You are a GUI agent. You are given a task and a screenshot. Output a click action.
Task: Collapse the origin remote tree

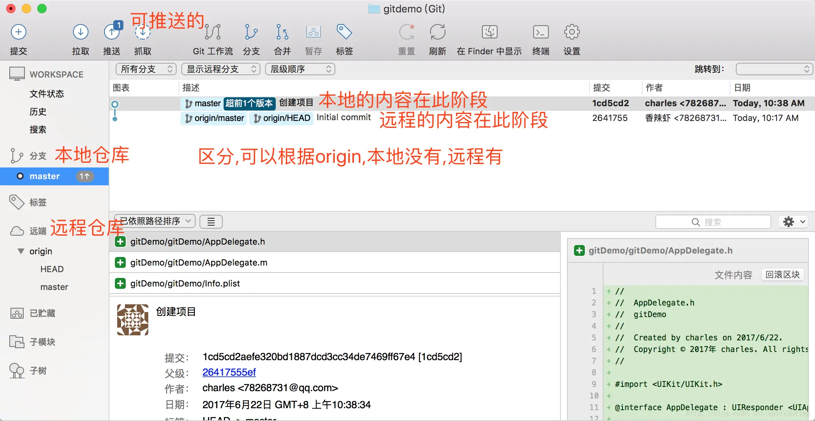21,251
